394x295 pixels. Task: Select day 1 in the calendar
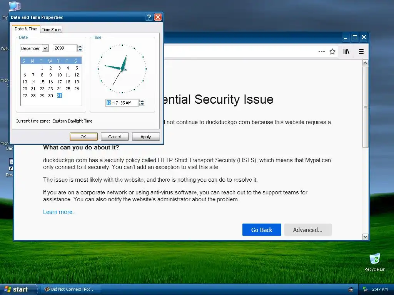(42, 68)
